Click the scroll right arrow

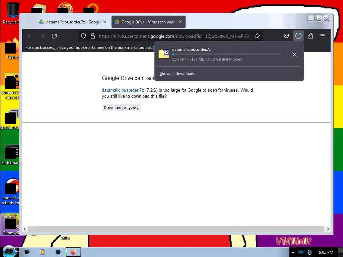click(328, 229)
